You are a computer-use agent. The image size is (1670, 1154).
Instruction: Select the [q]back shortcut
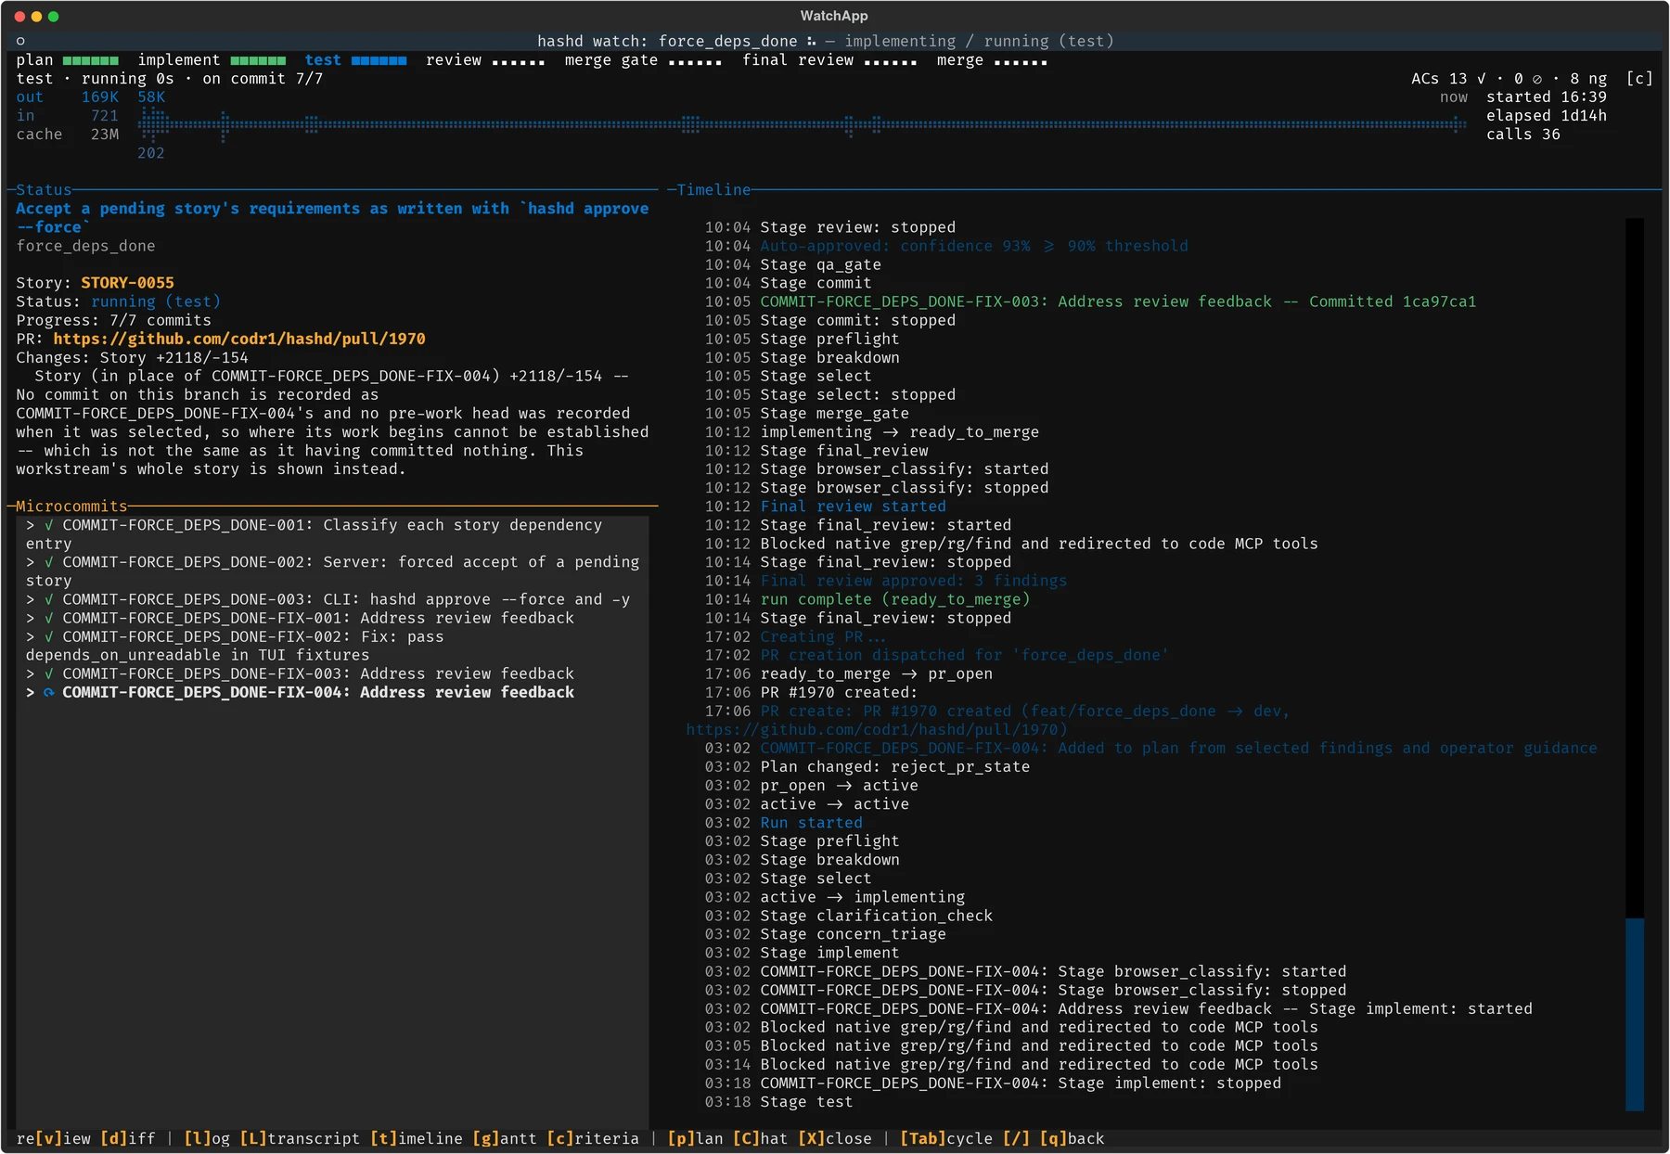coord(1072,1138)
